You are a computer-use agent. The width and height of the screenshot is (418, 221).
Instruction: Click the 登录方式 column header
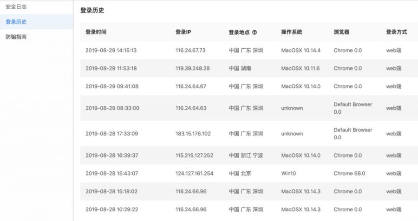396,32
